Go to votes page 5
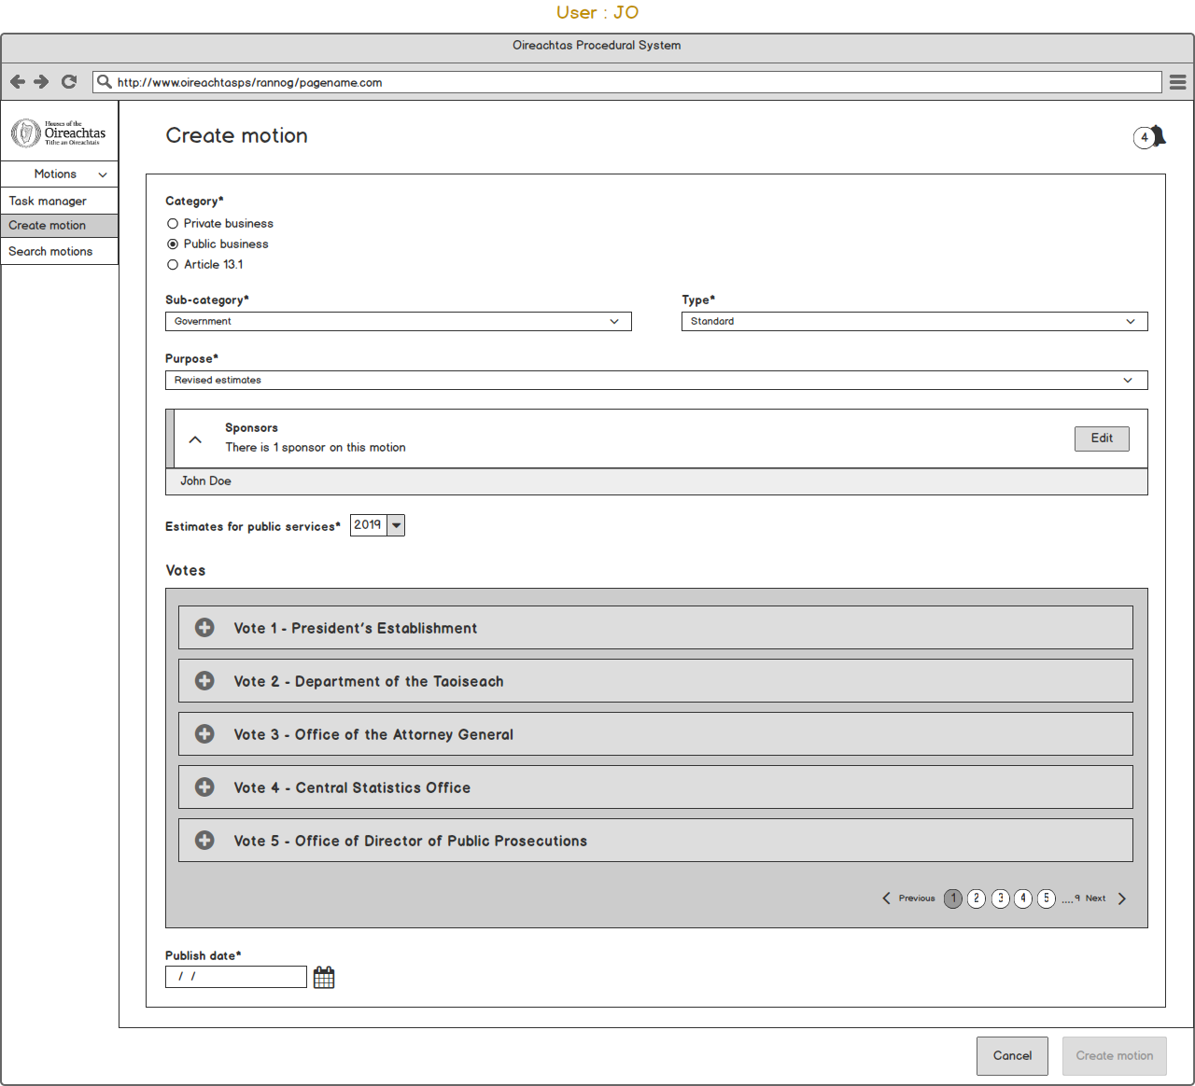The width and height of the screenshot is (1195, 1086). tap(1047, 898)
